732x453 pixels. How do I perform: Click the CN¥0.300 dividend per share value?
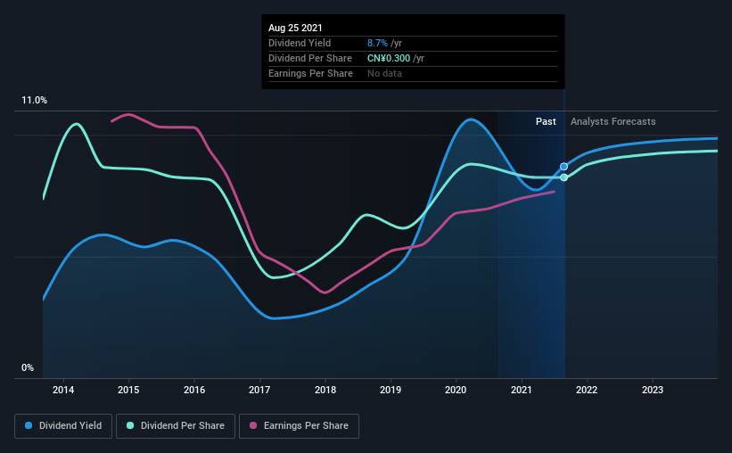click(389, 58)
